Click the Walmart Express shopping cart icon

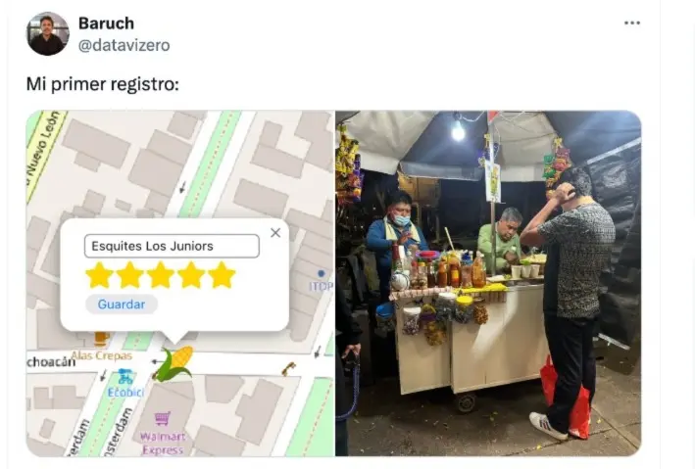point(162,418)
